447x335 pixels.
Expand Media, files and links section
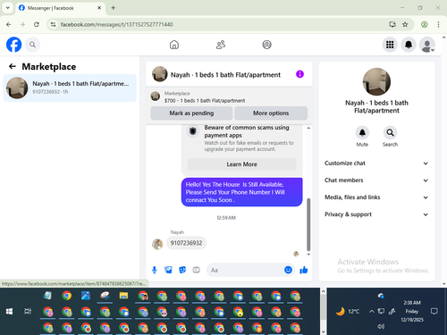[x=376, y=197]
